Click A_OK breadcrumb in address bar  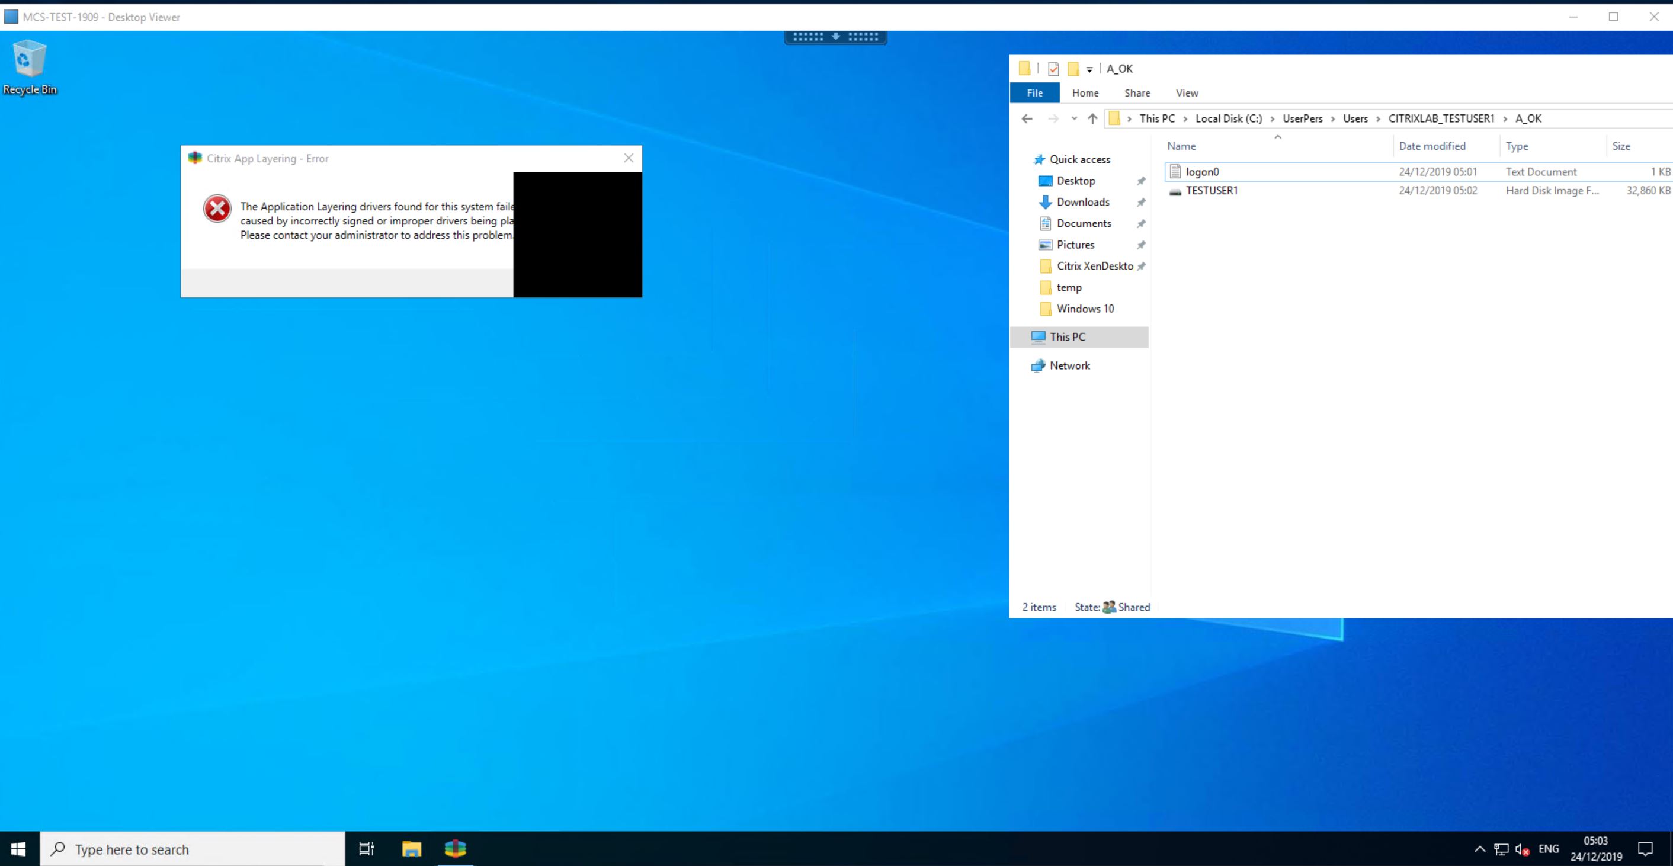coord(1528,119)
